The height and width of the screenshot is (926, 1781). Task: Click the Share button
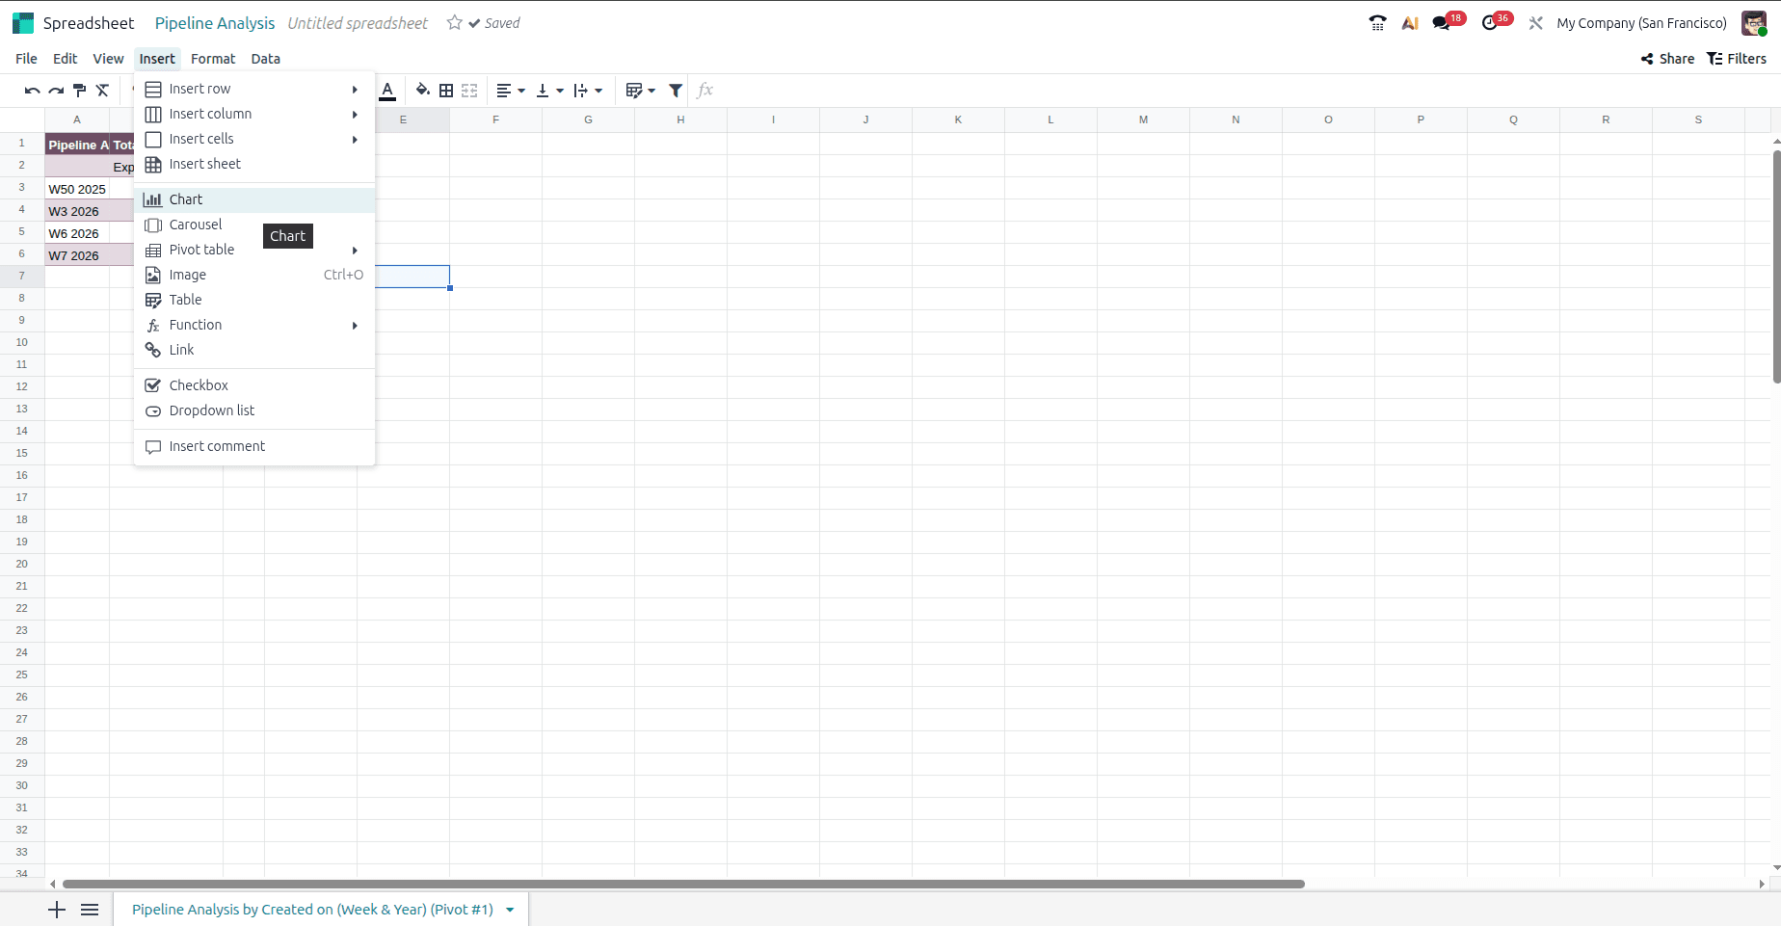(x=1667, y=59)
